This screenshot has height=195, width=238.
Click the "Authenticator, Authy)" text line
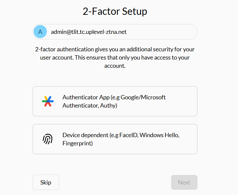[x=90, y=106]
